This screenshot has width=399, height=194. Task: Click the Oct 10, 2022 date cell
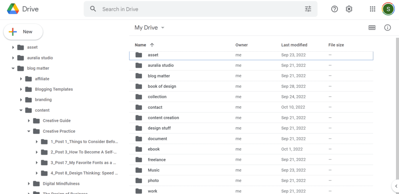[293, 107]
